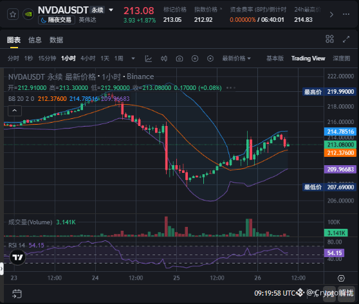Open the NVDAUSDT symbol selector dropdown arrow
The height and width of the screenshot is (304, 359).
(111, 10)
